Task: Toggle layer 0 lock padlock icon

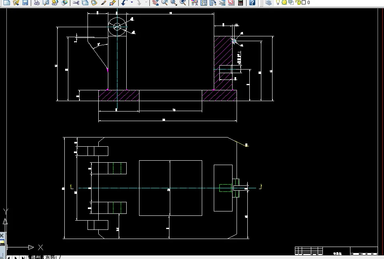Action: click(298, 2)
